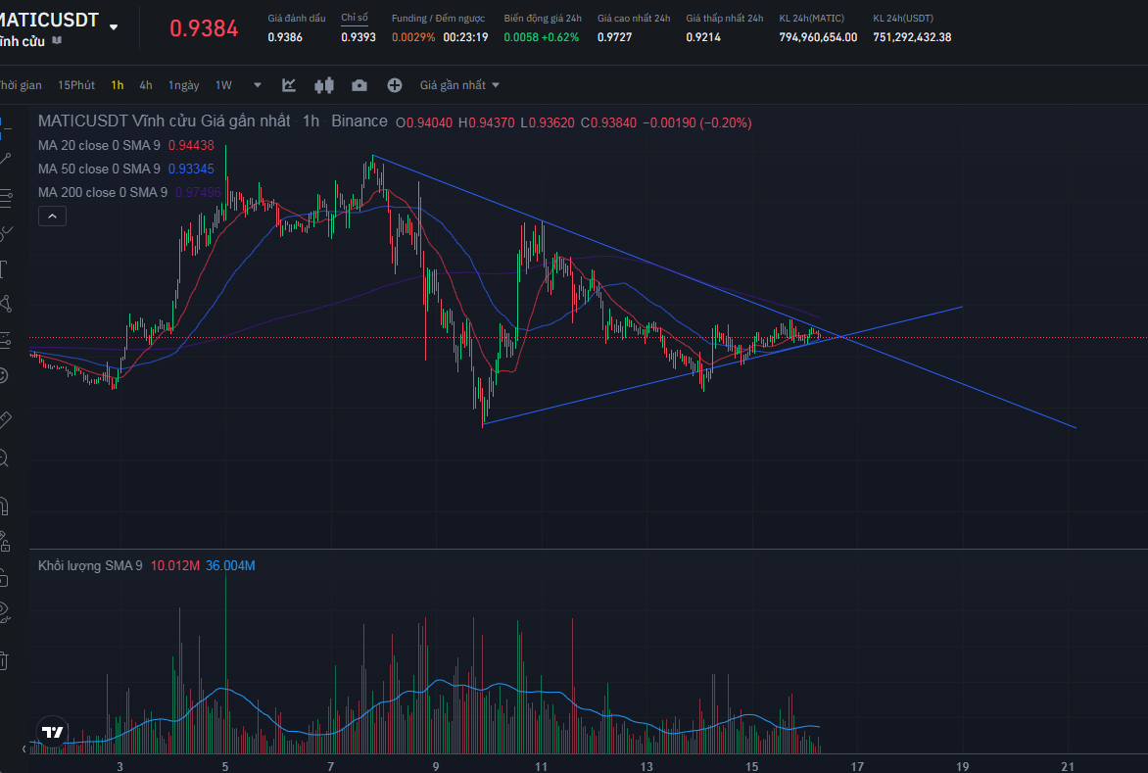Toggle lock all drawing tools
Screen dimensions: 1148x773
(4, 578)
